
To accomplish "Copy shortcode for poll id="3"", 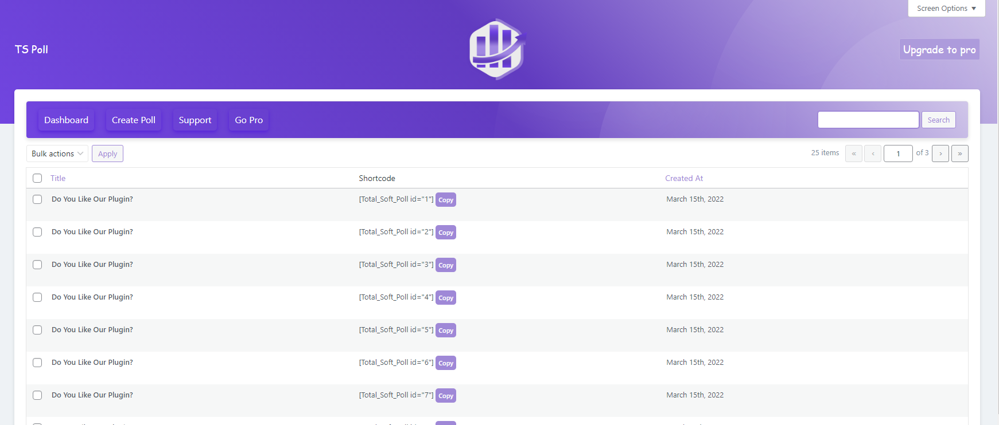I will tap(446, 265).
